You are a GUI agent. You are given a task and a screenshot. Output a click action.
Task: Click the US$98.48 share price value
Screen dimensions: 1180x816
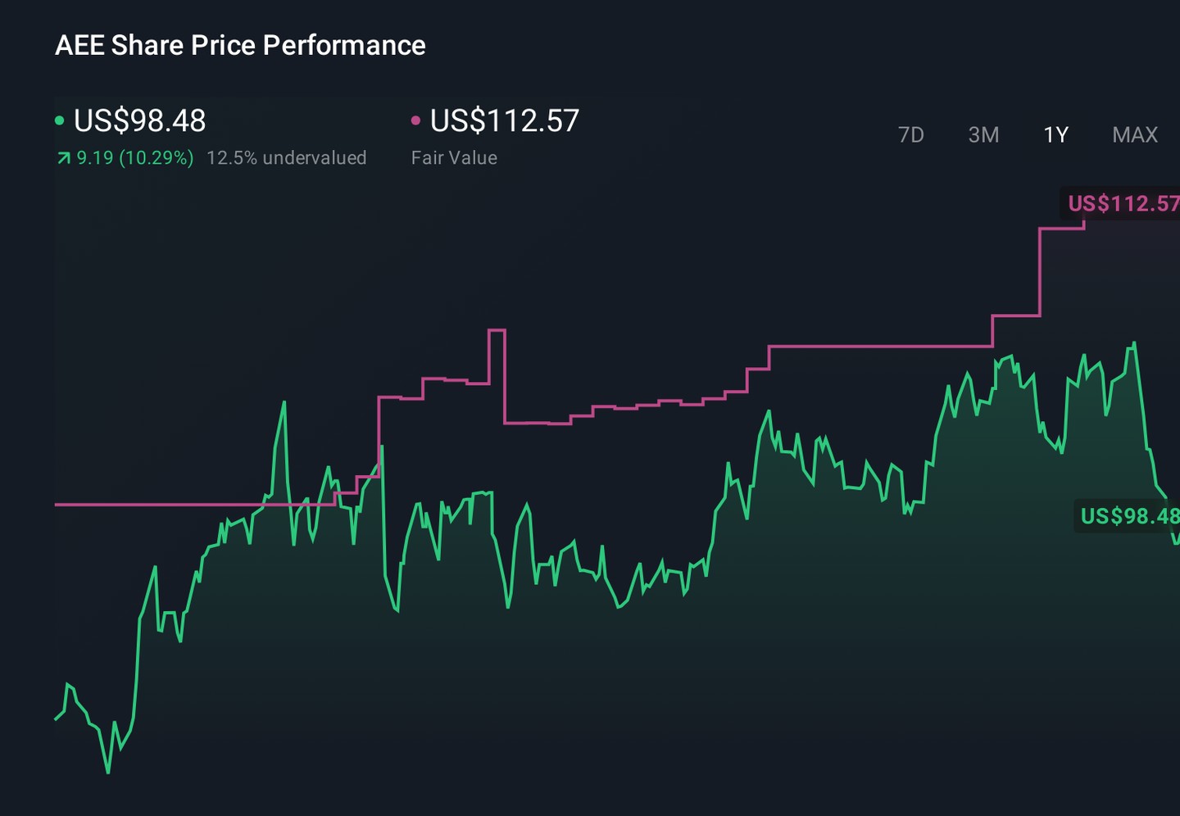click(x=140, y=120)
